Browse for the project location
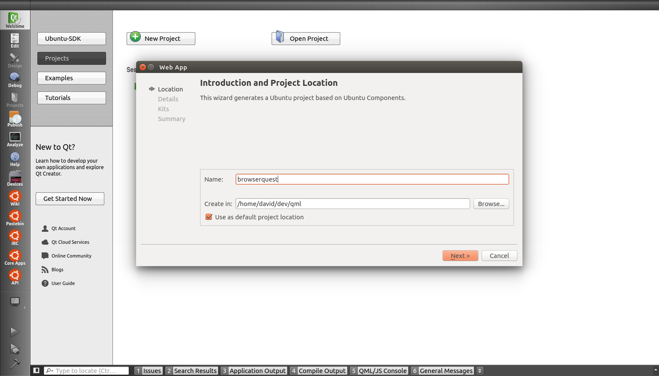The width and height of the screenshot is (659, 376). pos(491,204)
